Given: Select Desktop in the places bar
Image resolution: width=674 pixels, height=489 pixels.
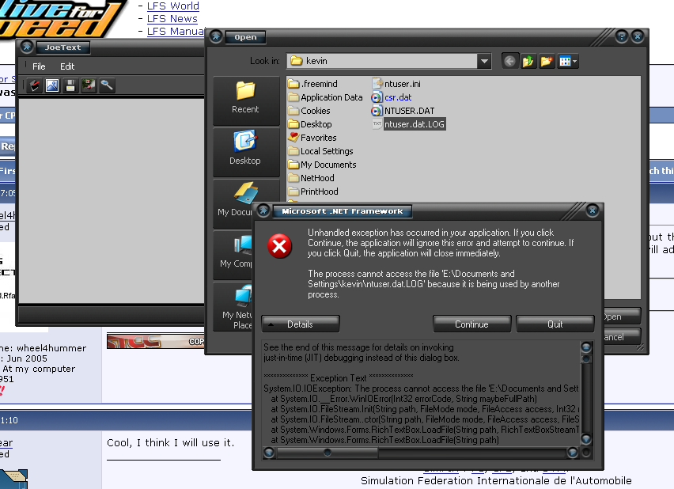Looking at the screenshot, I should click(245, 152).
